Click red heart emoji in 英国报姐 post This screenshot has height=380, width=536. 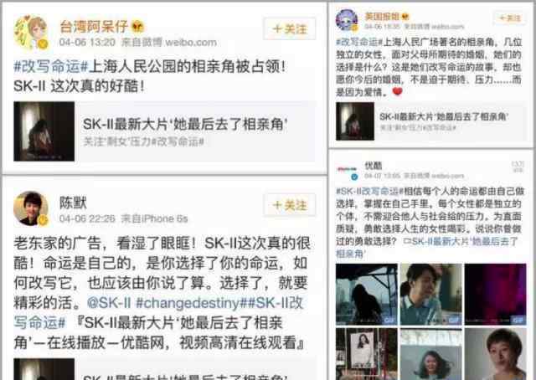pyautogui.click(x=397, y=91)
